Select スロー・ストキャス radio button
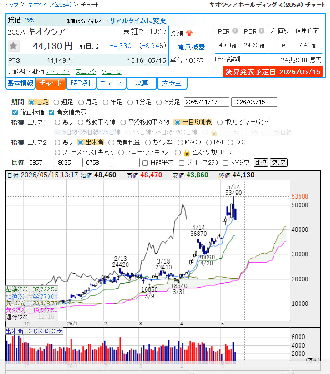Viewport: 330px width, 374px height. click(121, 152)
